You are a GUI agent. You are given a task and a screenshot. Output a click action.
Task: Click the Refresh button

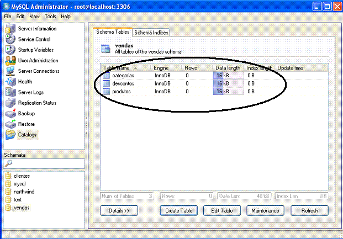tap(309, 210)
